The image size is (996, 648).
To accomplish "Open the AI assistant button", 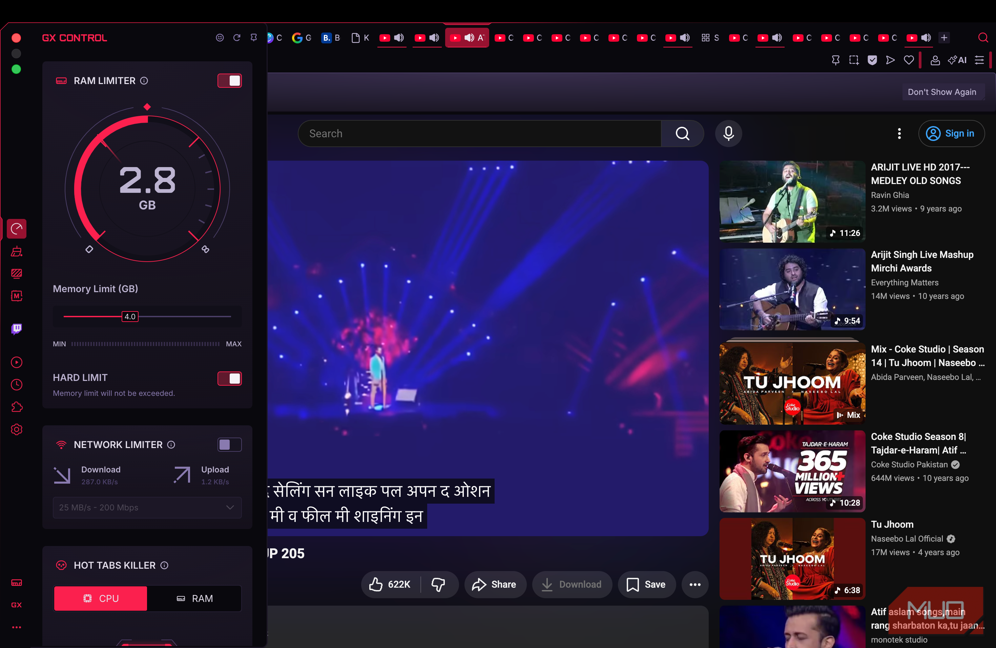I will point(957,60).
